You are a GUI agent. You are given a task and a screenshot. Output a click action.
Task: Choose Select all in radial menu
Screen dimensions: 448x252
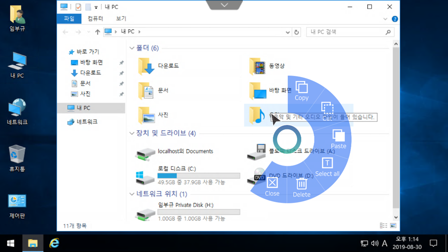tap(327, 167)
